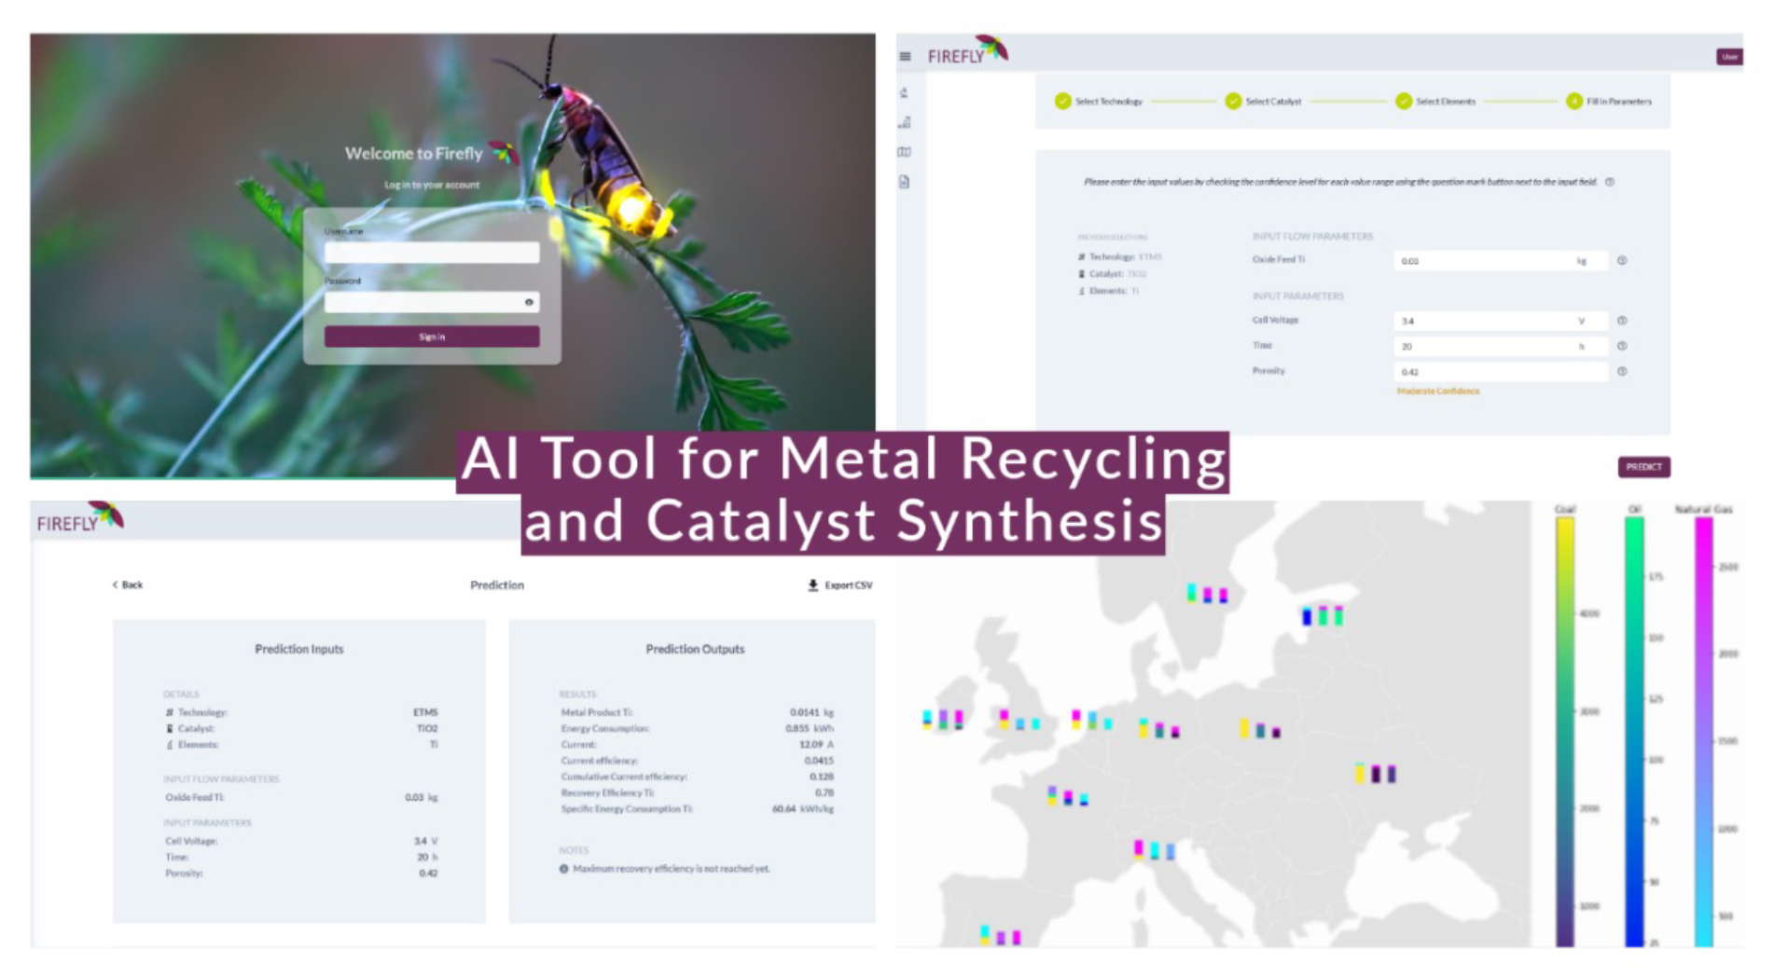Click the green check of Select Catalyst step
The image size is (1774, 977).
1233,101
